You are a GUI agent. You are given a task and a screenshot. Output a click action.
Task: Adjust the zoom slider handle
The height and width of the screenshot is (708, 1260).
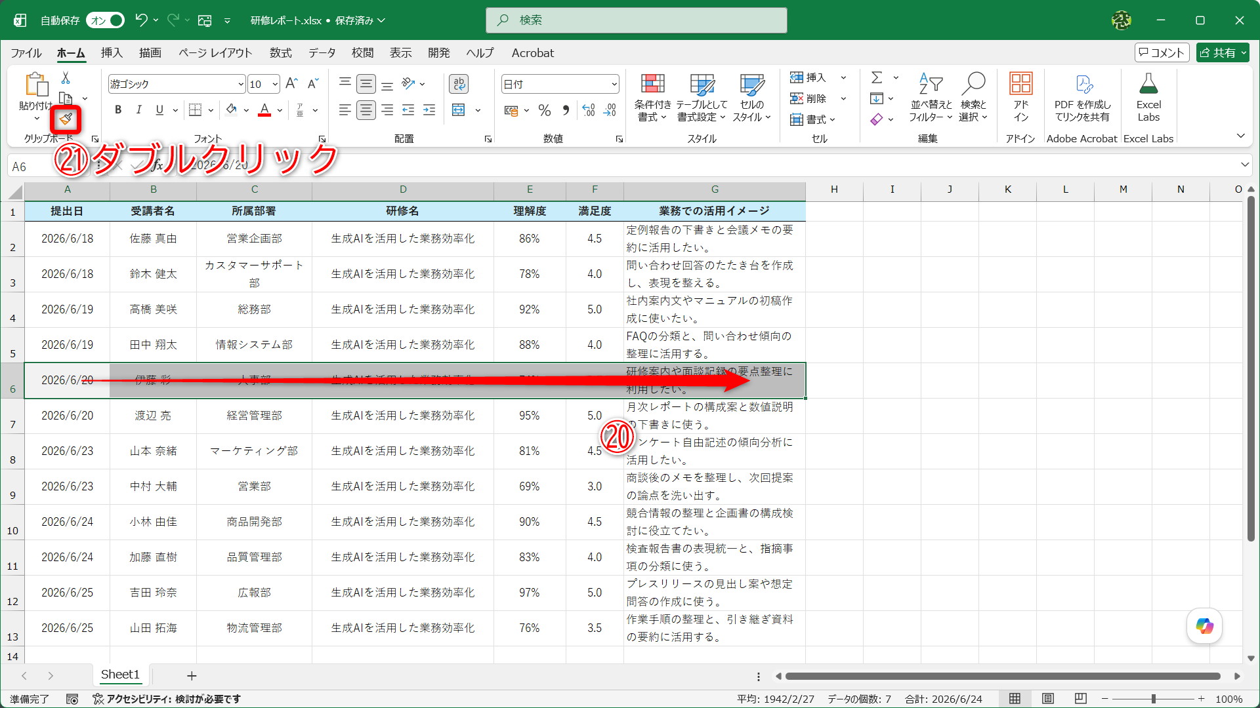point(1153,699)
